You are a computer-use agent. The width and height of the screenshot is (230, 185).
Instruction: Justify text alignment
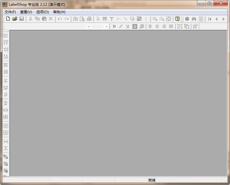171,26
